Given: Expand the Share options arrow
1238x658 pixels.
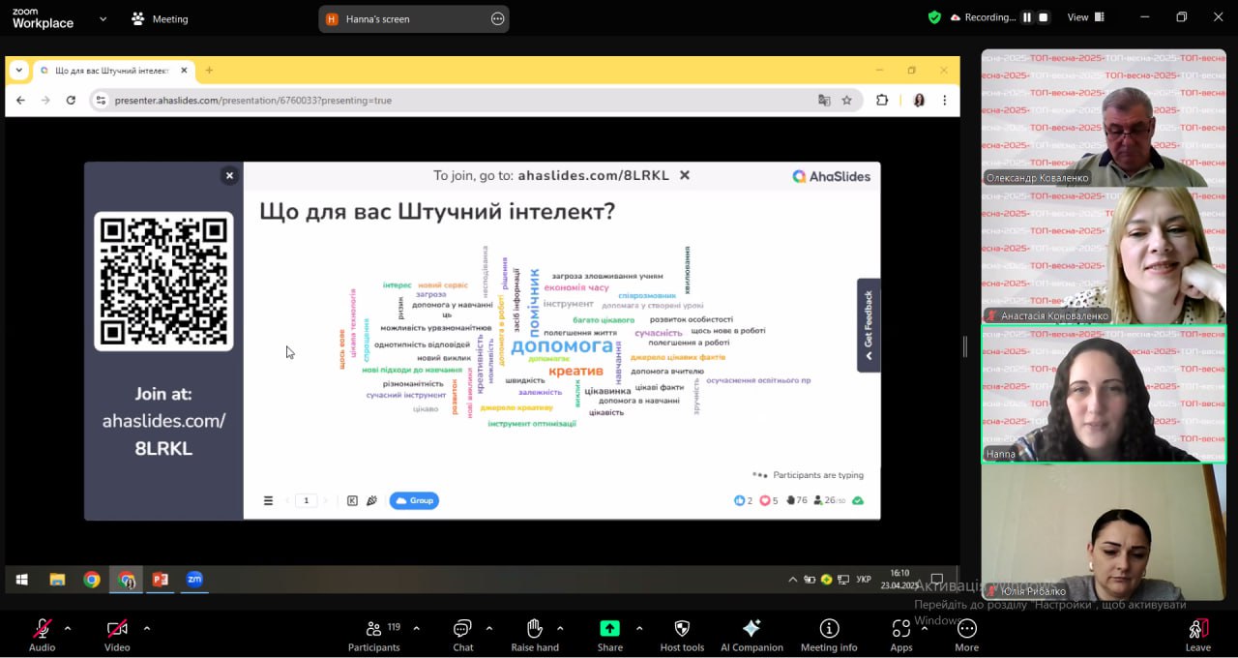Looking at the screenshot, I should point(639,628).
